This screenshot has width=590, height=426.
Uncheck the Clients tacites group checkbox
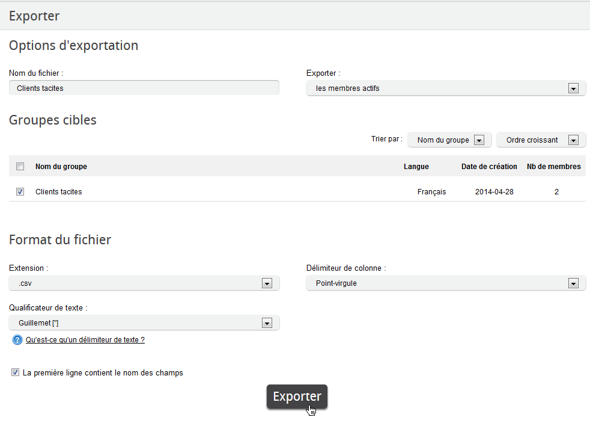[x=20, y=191]
